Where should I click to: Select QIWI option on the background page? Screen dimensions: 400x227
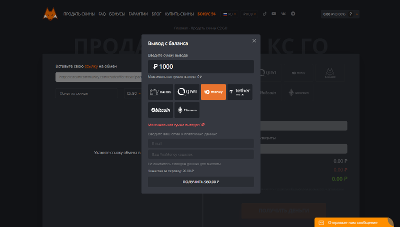(267, 73)
